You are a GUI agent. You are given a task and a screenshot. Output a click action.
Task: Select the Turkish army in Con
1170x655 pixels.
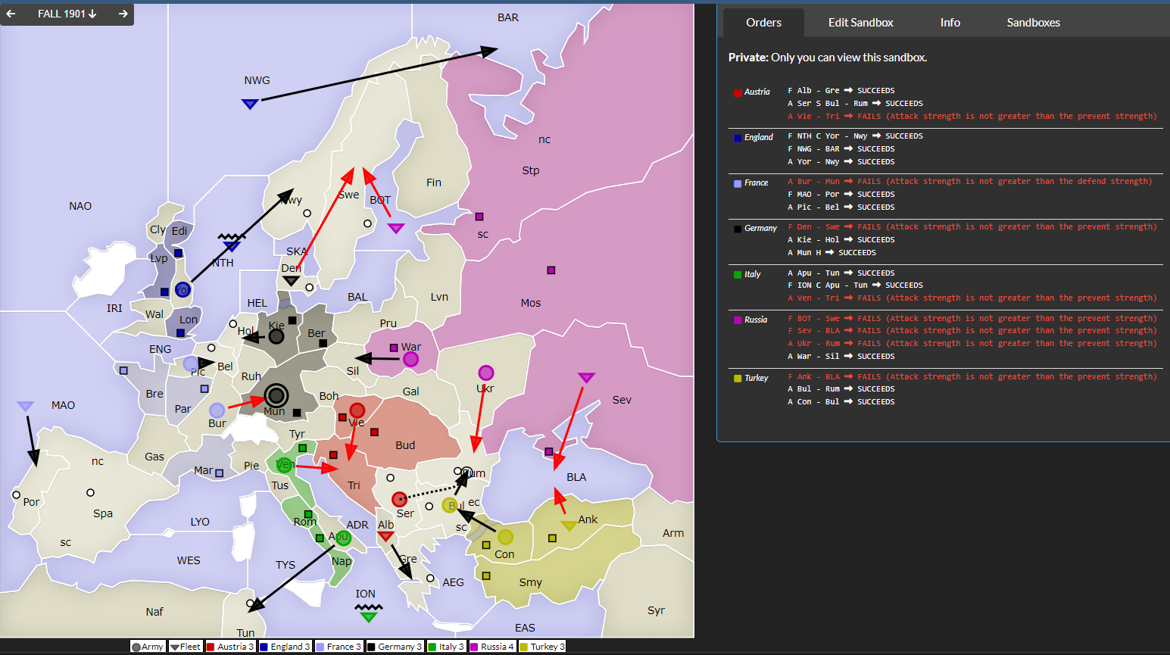click(x=505, y=537)
